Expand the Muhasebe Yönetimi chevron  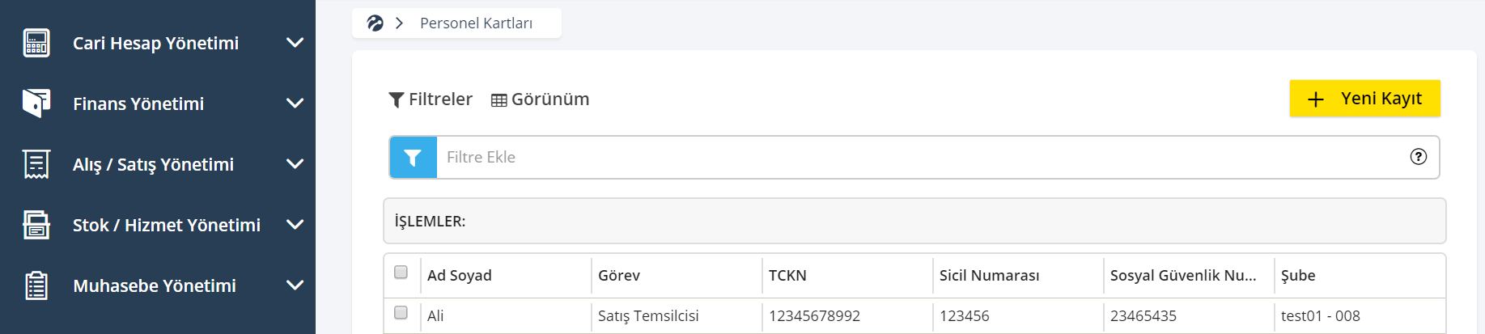pyautogui.click(x=295, y=285)
